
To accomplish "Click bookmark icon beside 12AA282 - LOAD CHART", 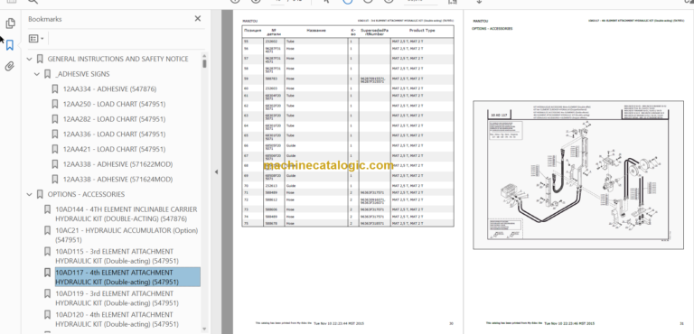I will click(55, 119).
